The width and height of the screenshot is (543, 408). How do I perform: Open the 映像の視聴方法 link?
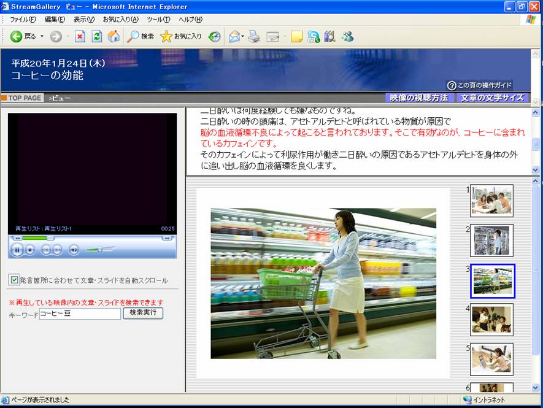[419, 98]
